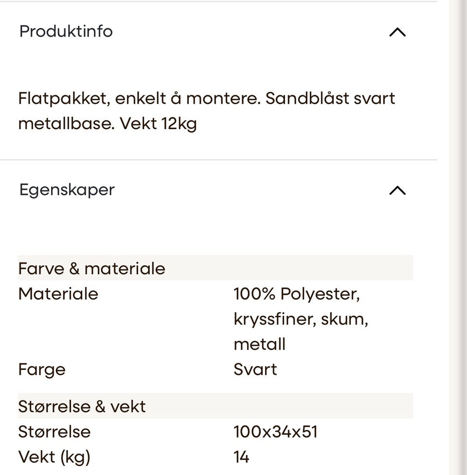Click the page scrollbar on right edge
467x475 pixels.
coord(464,238)
